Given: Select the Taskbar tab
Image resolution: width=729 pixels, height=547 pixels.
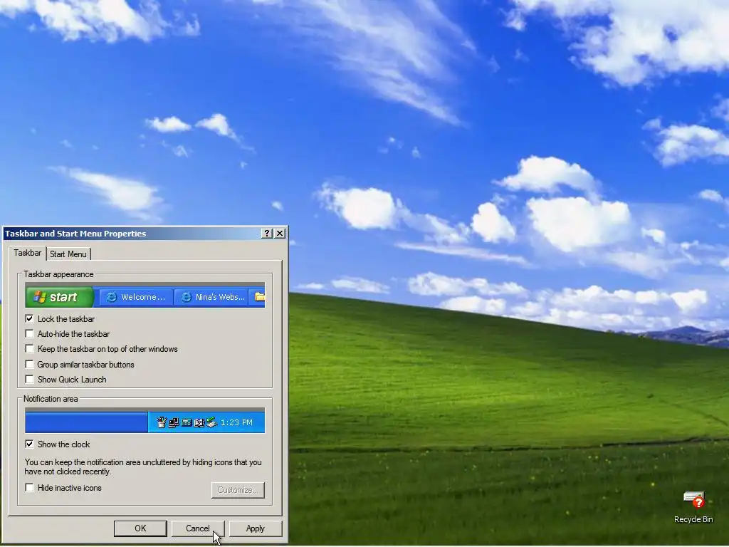Looking at the screenshot, I should pyautogui.click(x=27, y=253).
